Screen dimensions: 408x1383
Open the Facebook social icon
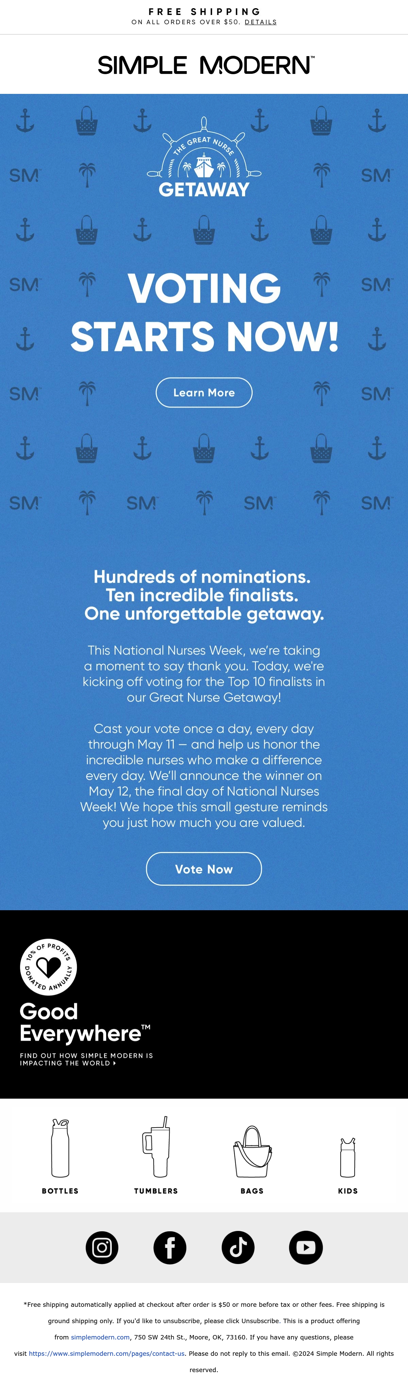click(x=170, y=1247)
